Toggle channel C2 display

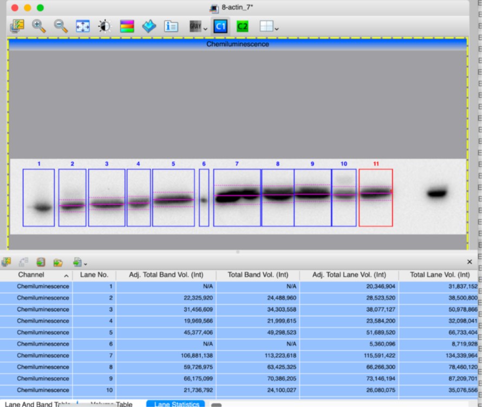pyautogui.click(x=242, y=26)
